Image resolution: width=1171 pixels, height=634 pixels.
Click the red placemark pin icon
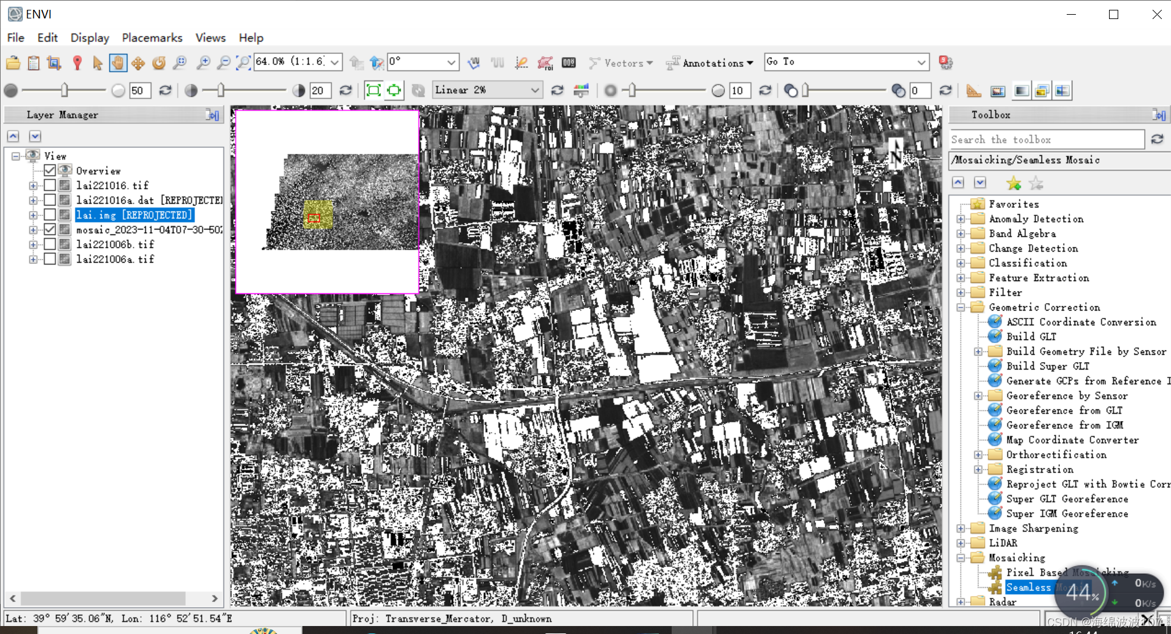pos(77,63)
